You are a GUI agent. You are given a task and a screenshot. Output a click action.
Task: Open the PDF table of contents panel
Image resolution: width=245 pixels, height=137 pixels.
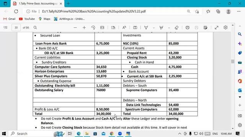[x=5, y=27]
